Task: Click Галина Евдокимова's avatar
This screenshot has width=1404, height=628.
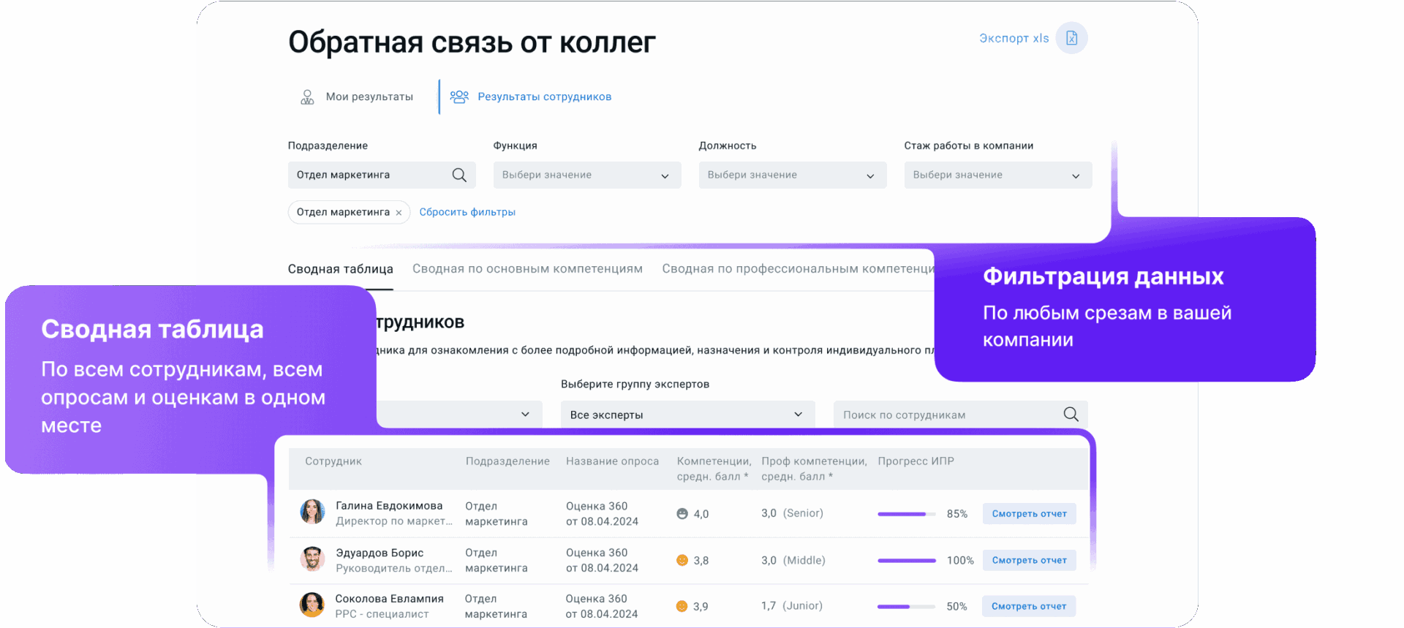Action: tap(312, 512)
